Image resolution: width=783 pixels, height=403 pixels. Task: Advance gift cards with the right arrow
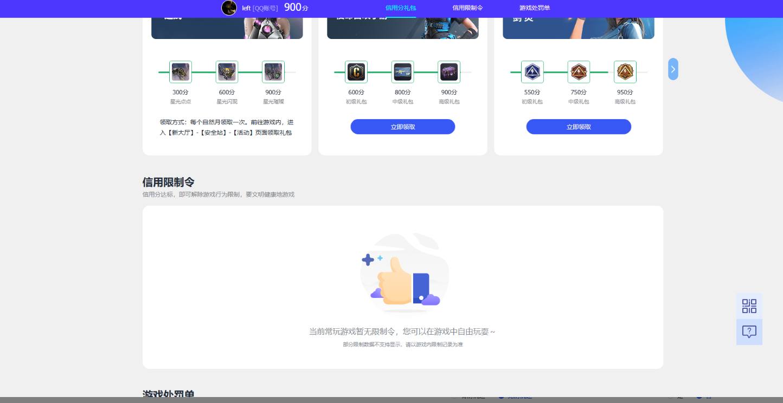pyautogui.click(x=673, y=69)
